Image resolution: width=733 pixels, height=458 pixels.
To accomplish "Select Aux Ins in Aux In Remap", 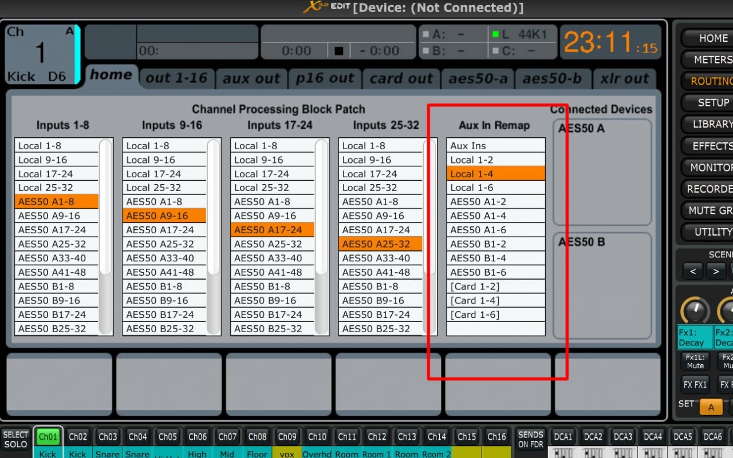I will click(x=496, y=146).
